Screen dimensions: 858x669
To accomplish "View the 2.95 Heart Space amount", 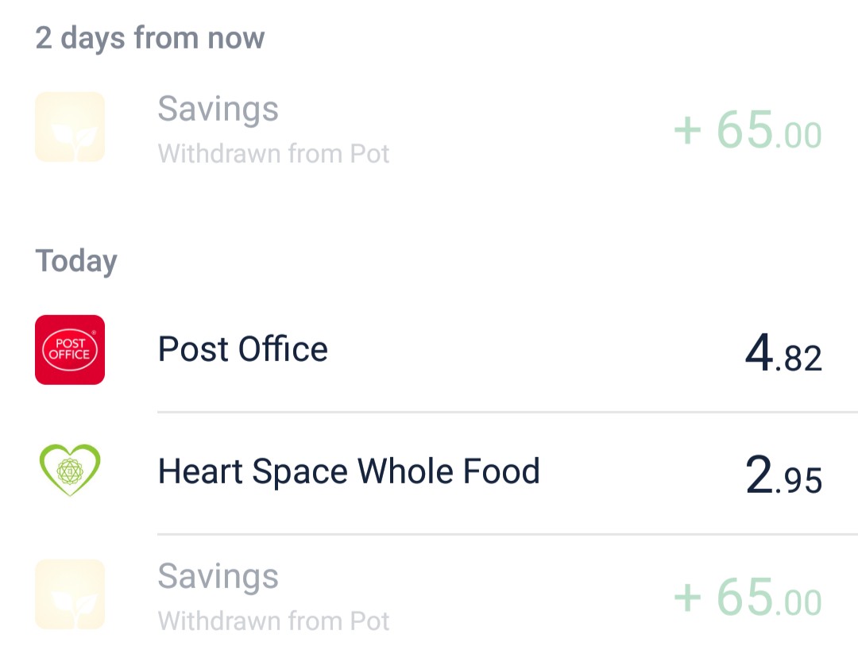I will coord(783,475).
